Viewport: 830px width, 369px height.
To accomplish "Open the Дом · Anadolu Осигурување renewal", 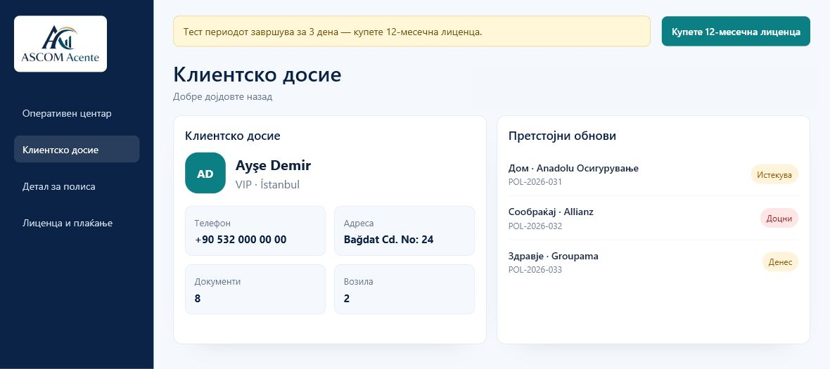I will [653, 174].
